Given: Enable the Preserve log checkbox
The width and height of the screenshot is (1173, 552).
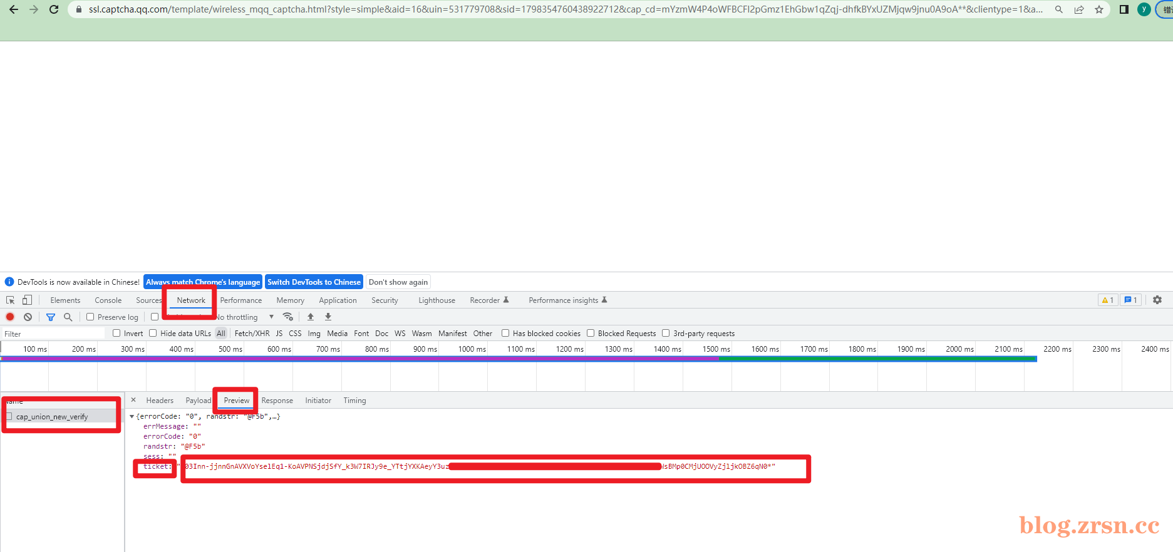Looking at the screenshot, I should pos(90,317).
